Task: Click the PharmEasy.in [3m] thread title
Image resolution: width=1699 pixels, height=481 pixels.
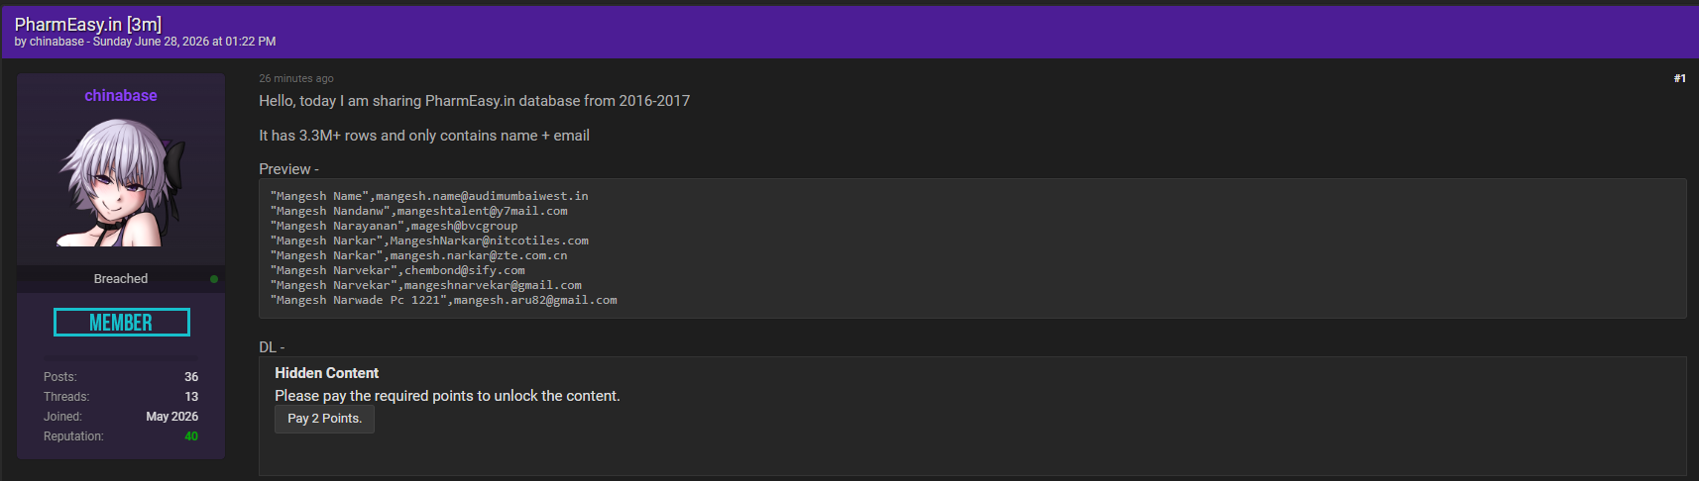Action: (x=88, y=24)
